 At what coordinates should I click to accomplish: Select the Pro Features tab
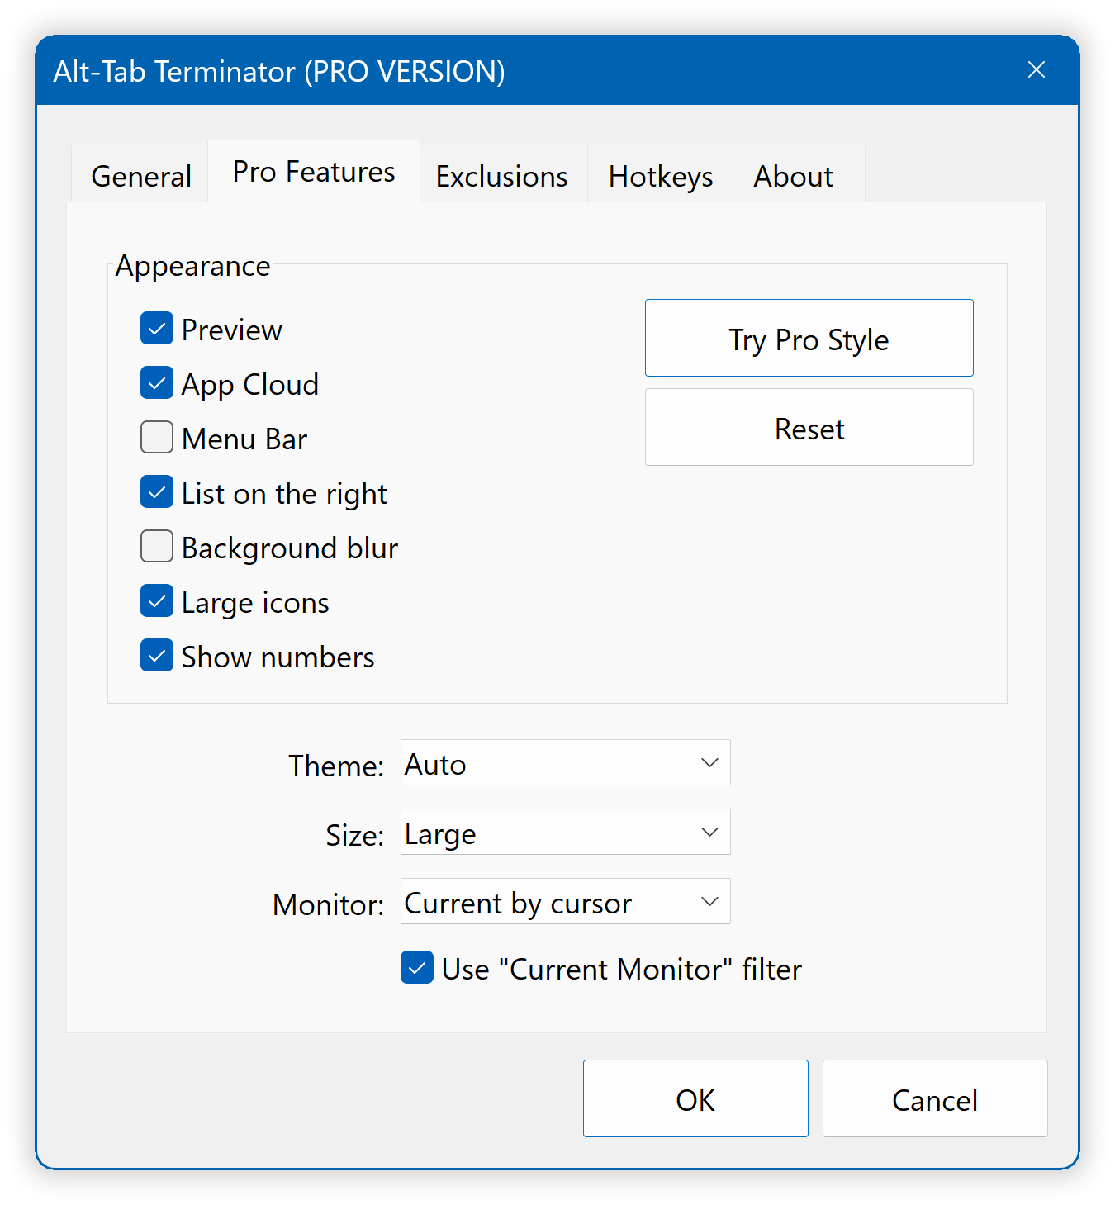click(x=314, y=172)
